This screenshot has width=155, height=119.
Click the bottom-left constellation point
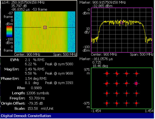click(x=107, y=103)
